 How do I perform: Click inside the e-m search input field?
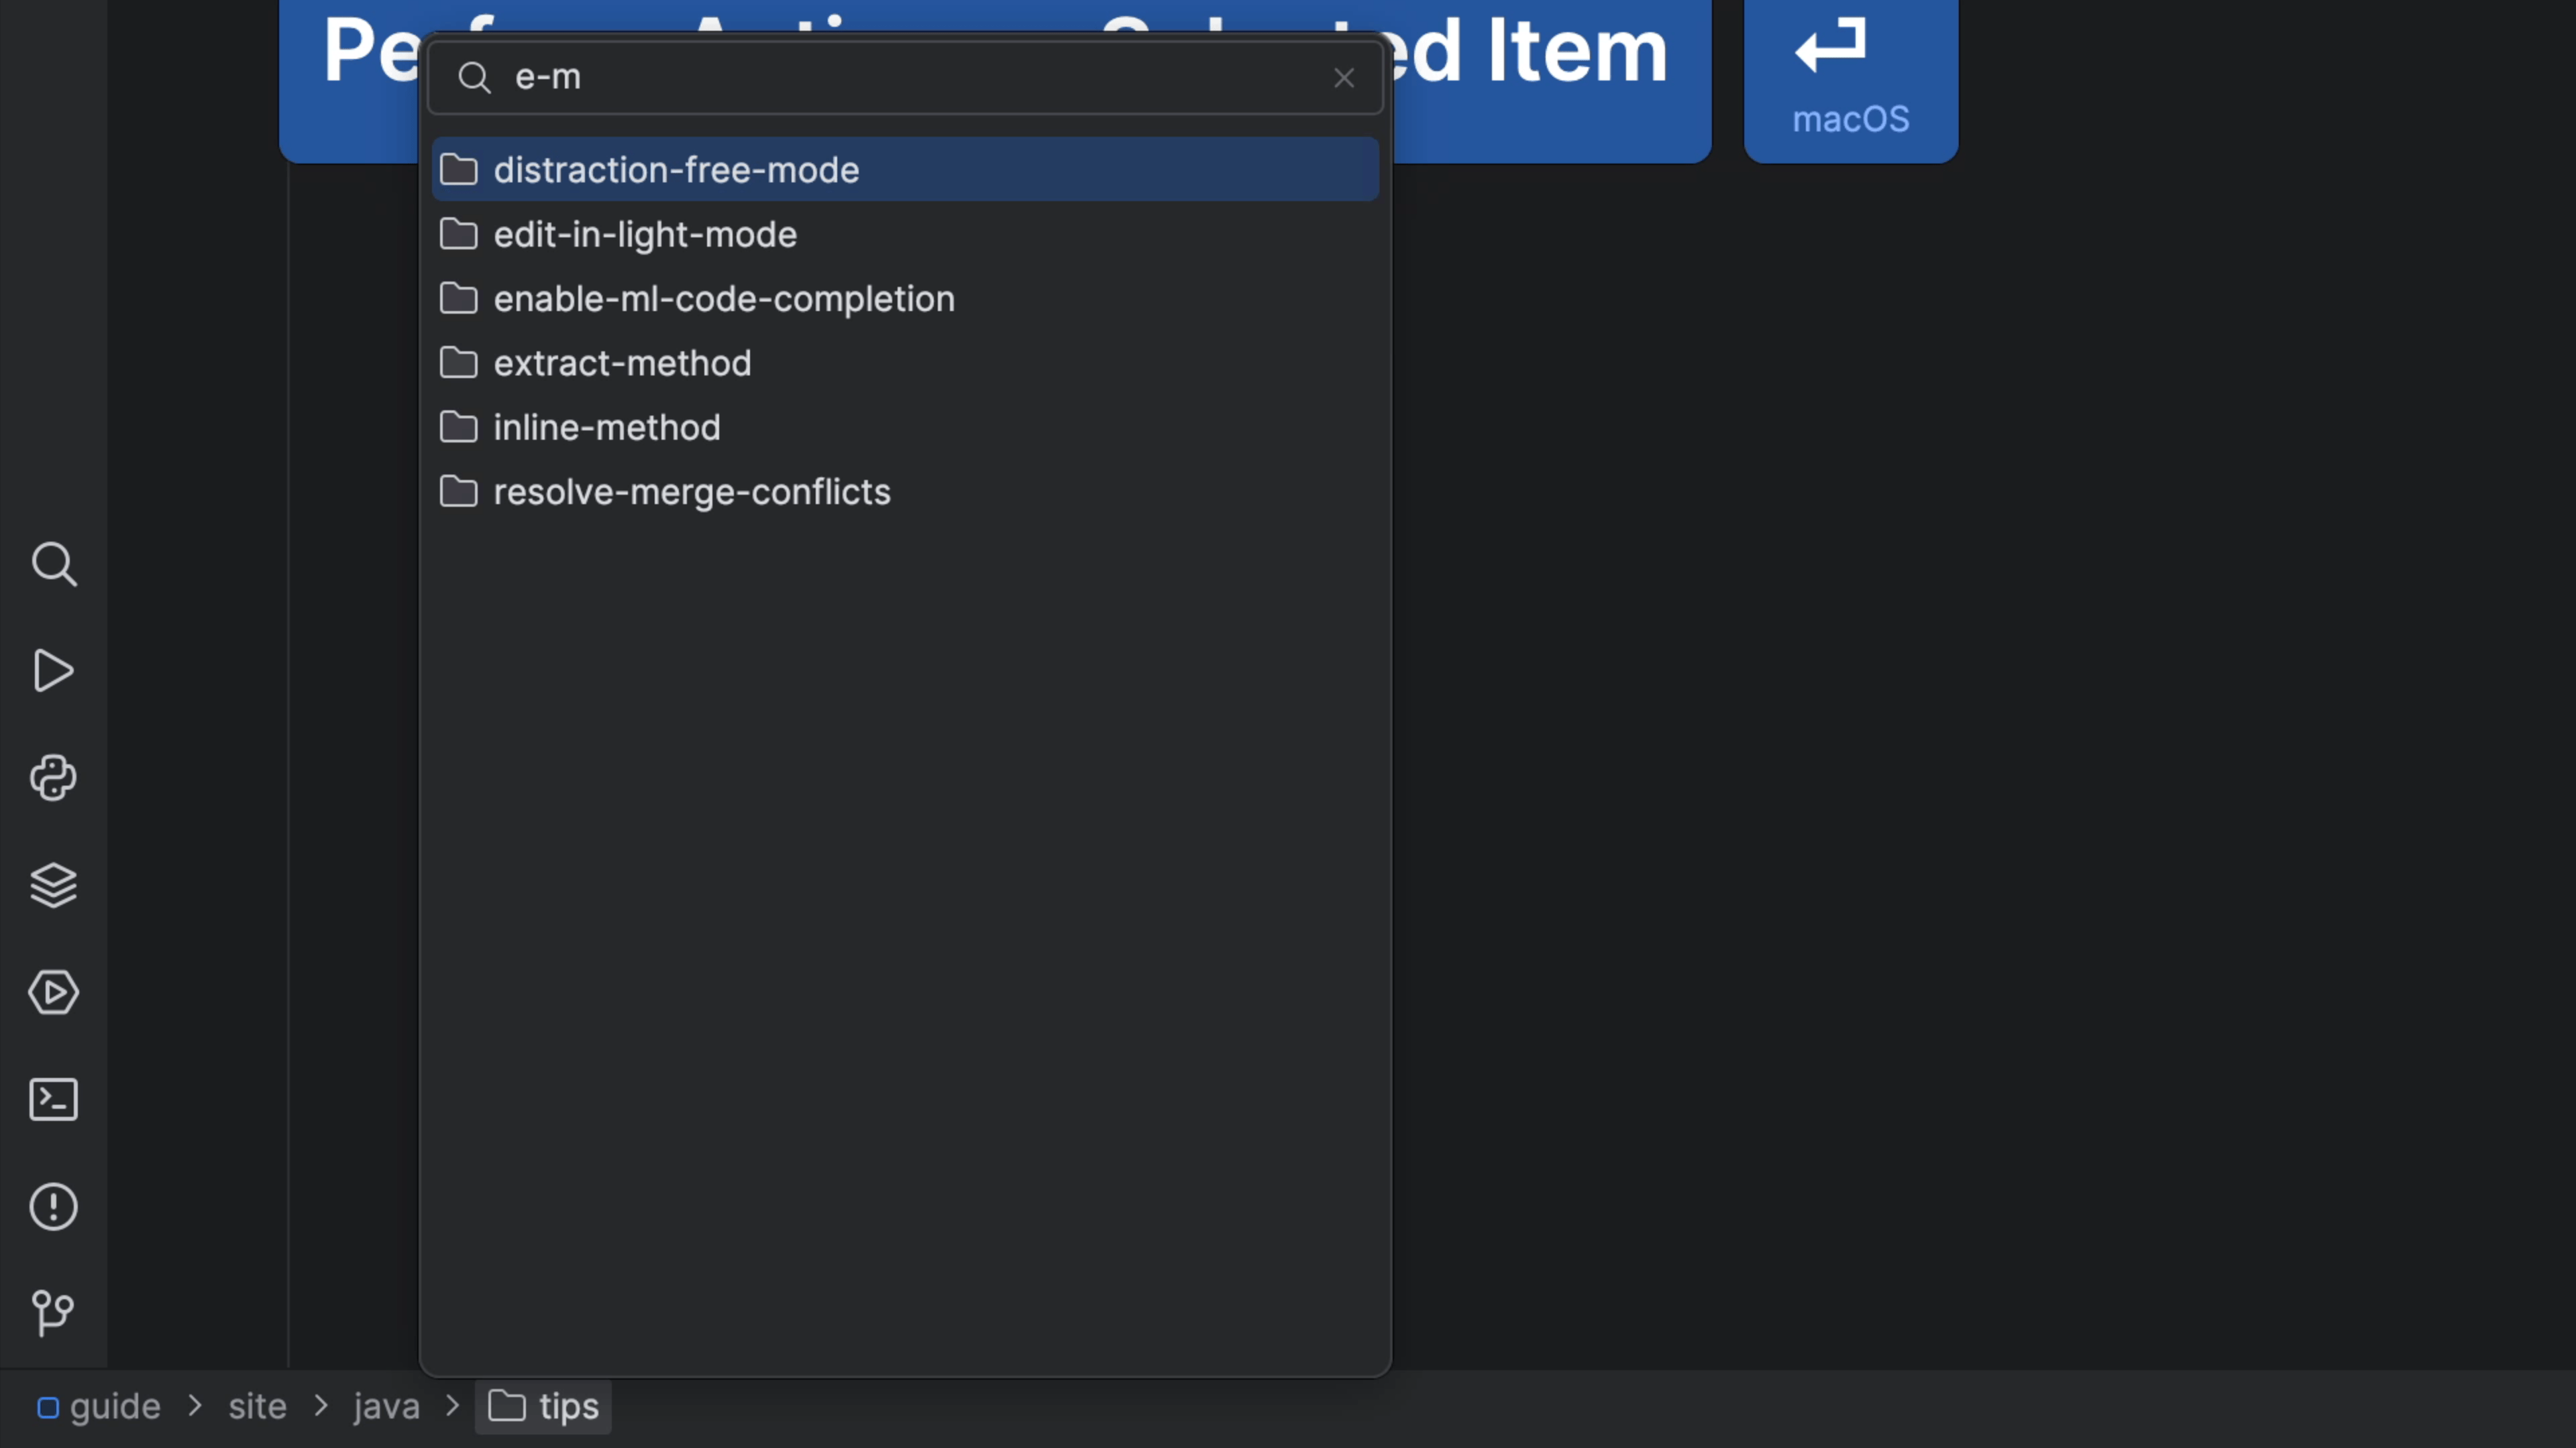[x=800, y=77]
